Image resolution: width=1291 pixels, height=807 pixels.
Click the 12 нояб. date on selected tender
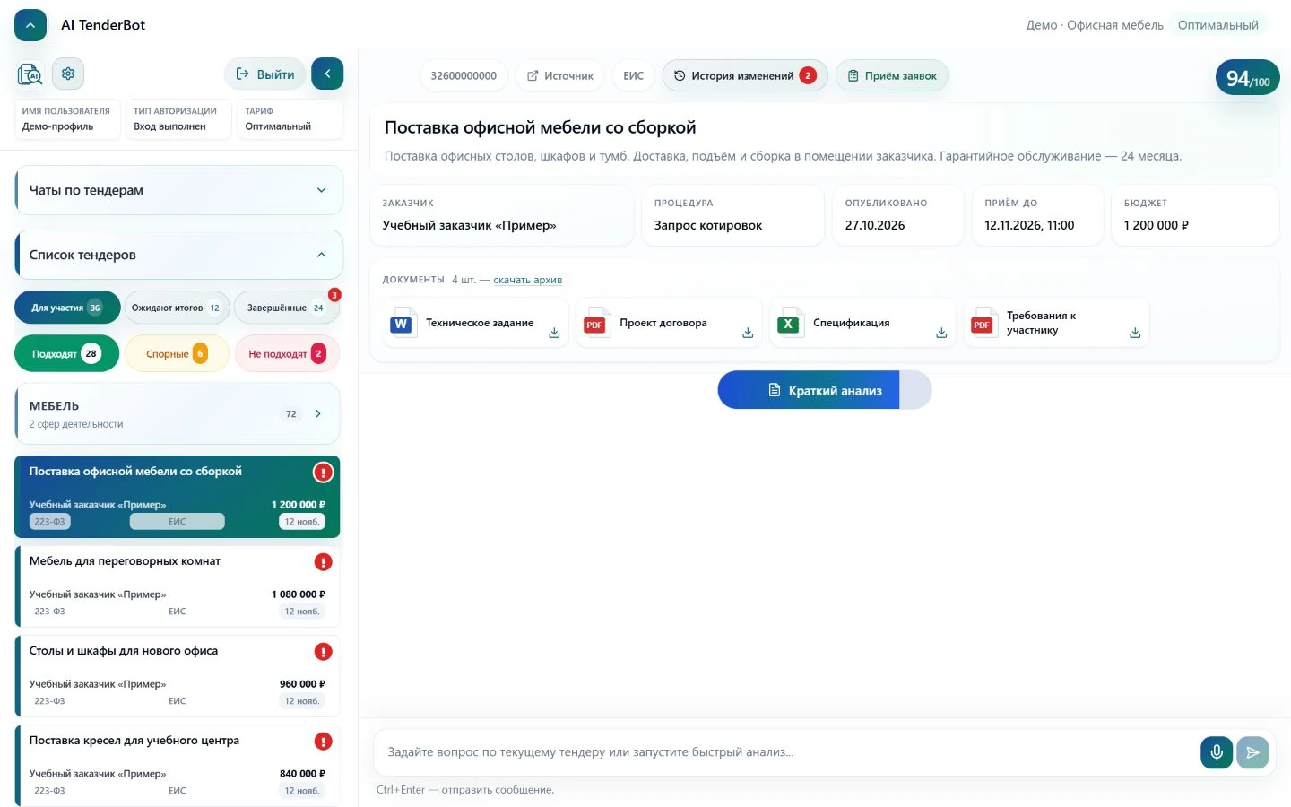point(302,522)
